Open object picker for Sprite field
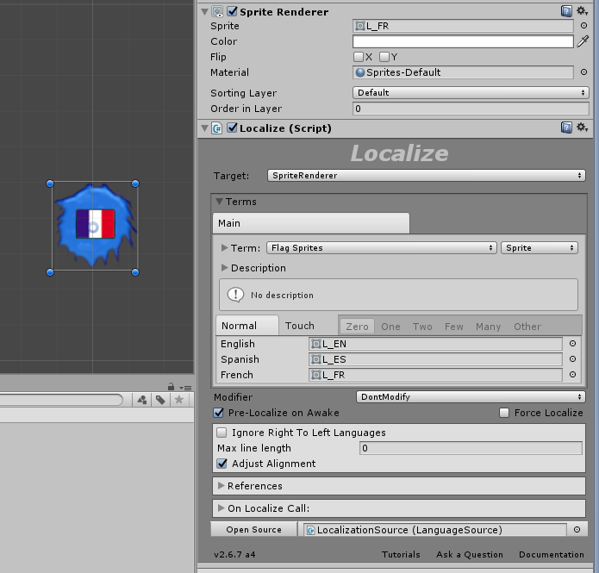This screenshot has width=599, height=573. (x=583, y=26)
